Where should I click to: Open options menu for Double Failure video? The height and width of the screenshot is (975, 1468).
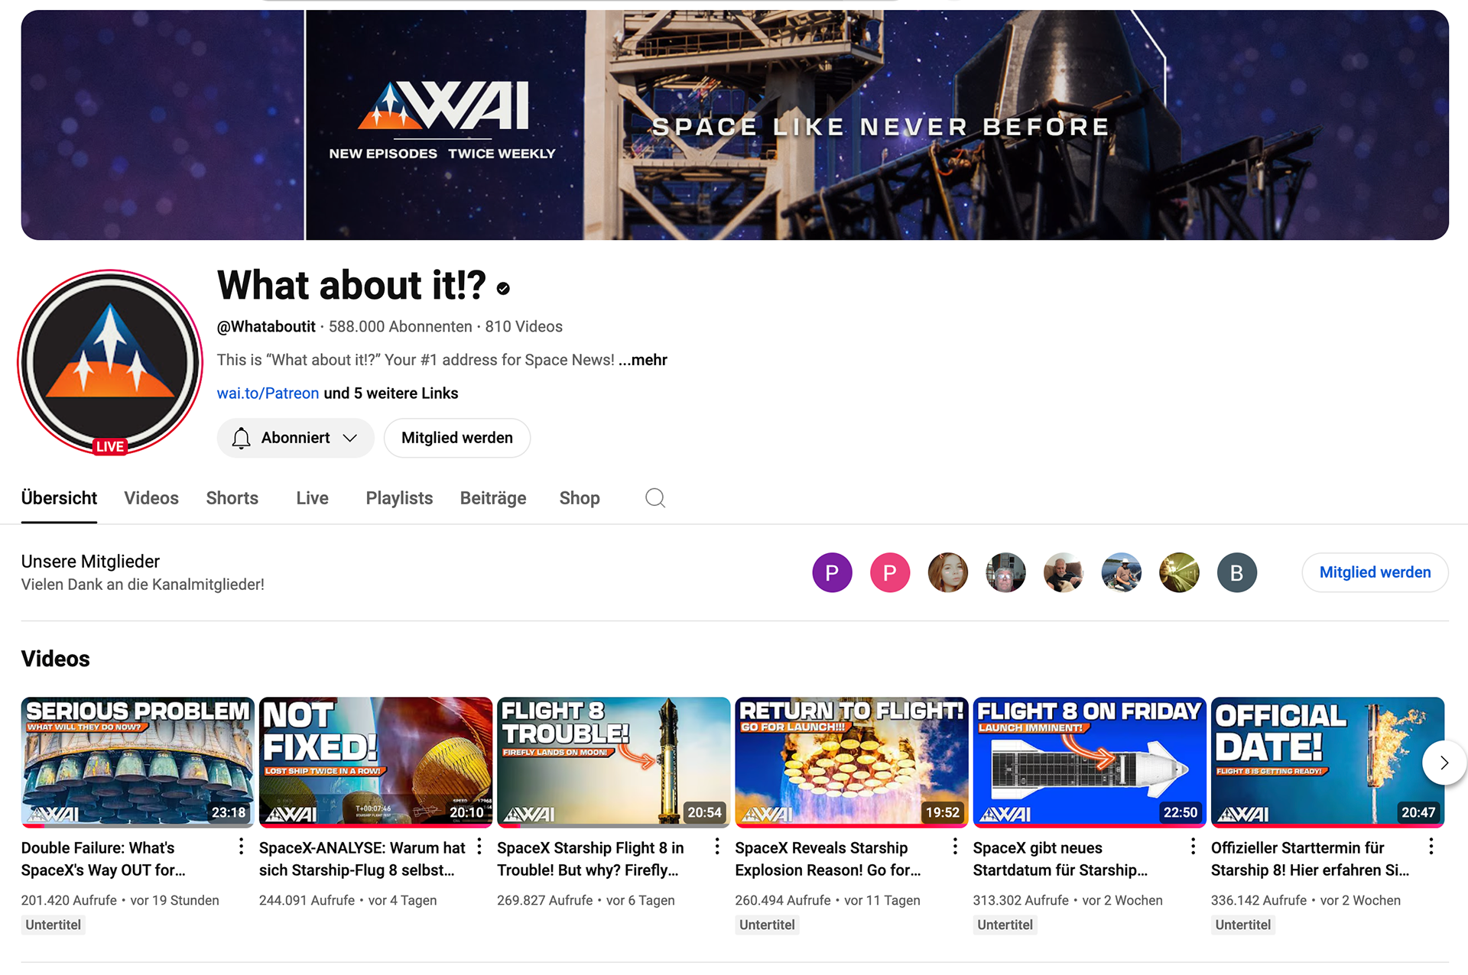click(241, 847)
